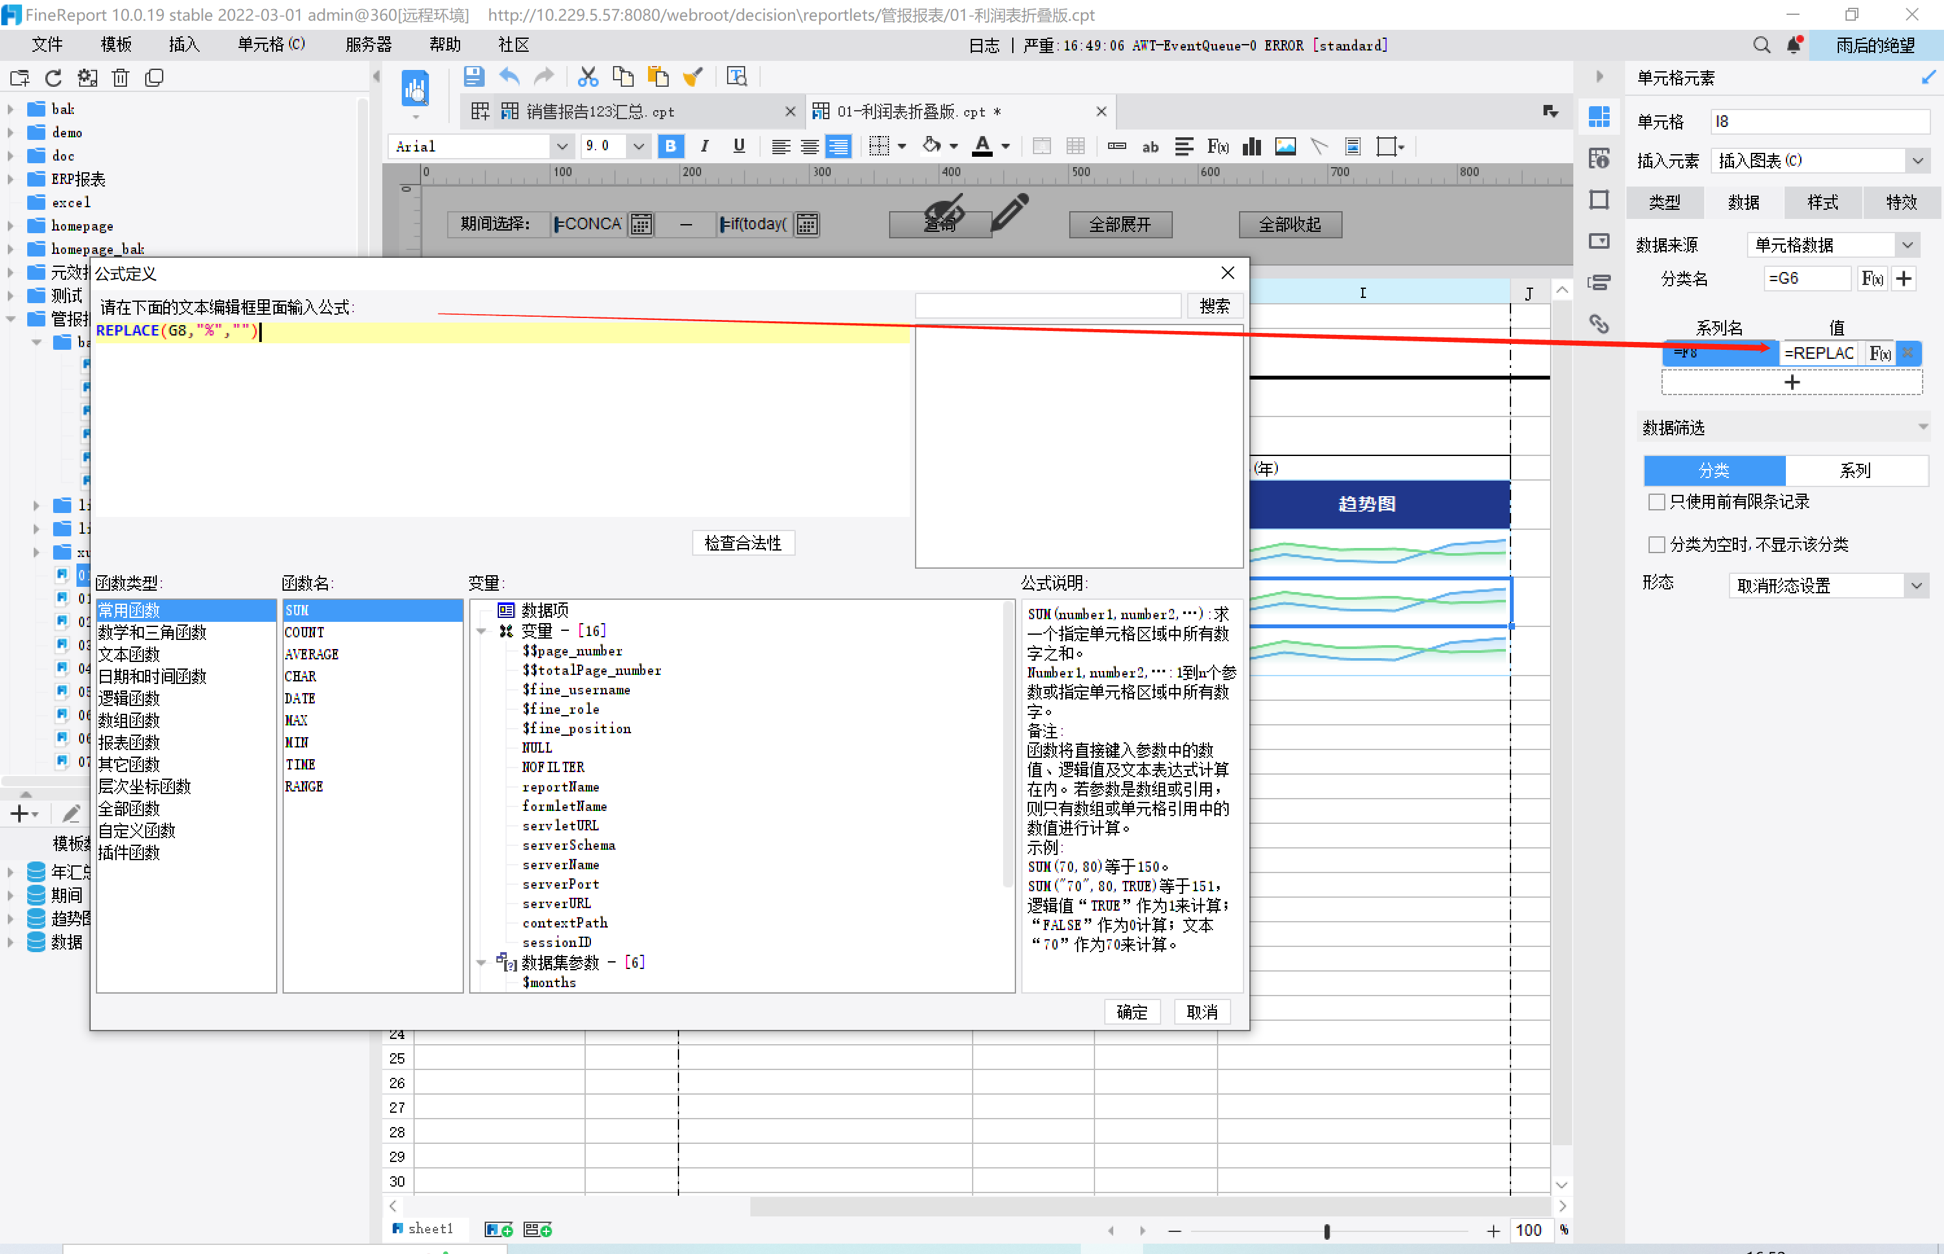Close the 公式定义 dialog

click(1227, 273)
